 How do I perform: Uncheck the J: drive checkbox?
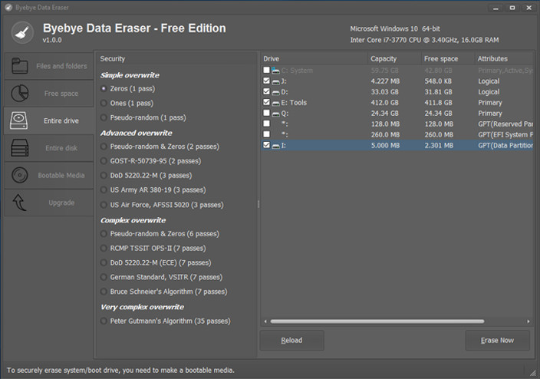tap(266, 81)
